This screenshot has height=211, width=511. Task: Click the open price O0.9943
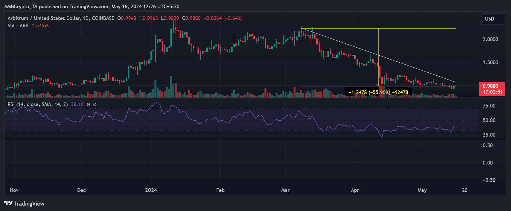tap(127, 18)
